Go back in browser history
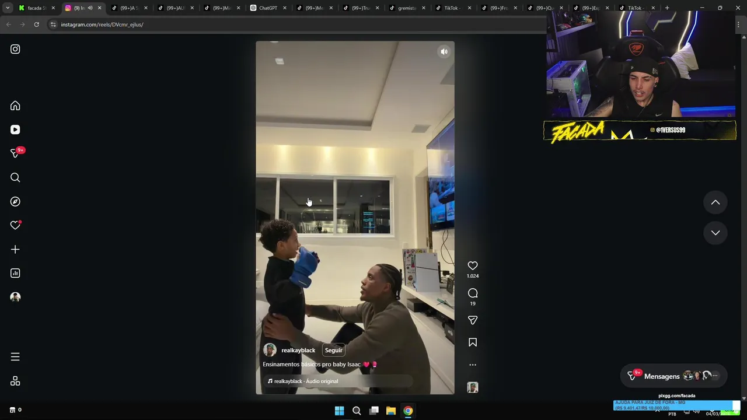The width and height of the screenshot is (747, 420). coord(8,24)
